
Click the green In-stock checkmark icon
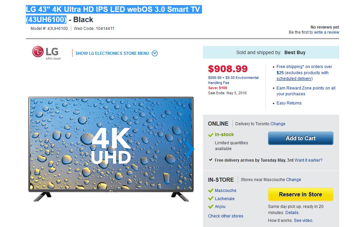[211, 135]
